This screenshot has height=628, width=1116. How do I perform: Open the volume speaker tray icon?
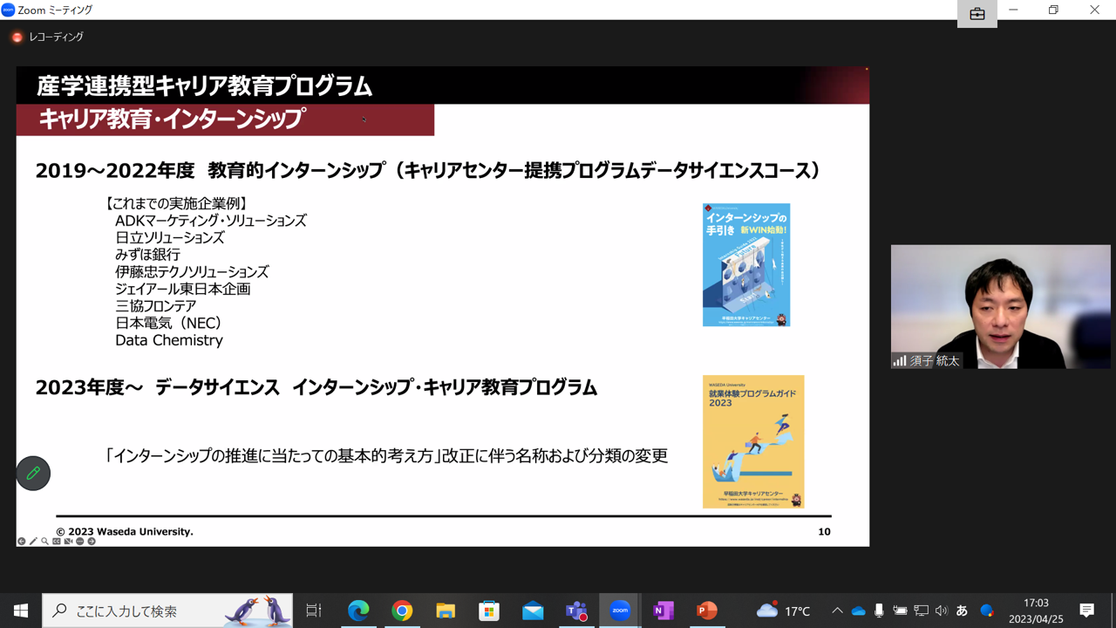pos(941,611)
